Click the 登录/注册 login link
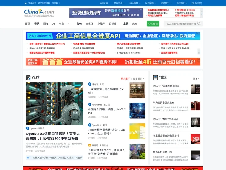This screenshot has width=226, height=170. (196, 3)
